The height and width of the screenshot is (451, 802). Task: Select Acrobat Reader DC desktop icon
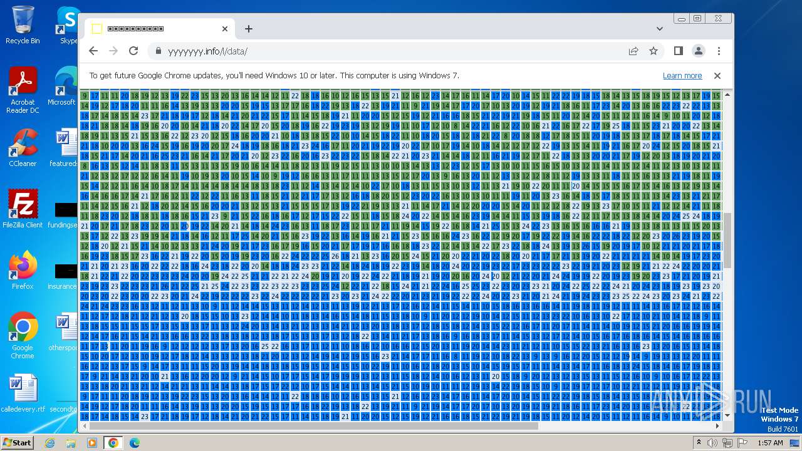[x=23, y=91]
